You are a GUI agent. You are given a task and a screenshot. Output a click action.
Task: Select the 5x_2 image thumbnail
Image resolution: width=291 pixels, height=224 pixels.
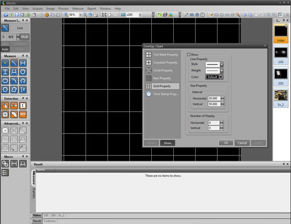281,98
